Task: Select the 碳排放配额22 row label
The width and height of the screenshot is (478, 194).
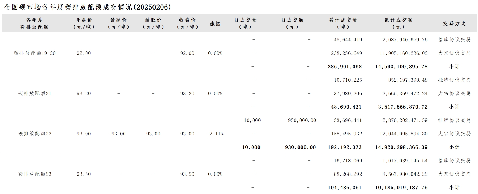Action: pos(35,134)
